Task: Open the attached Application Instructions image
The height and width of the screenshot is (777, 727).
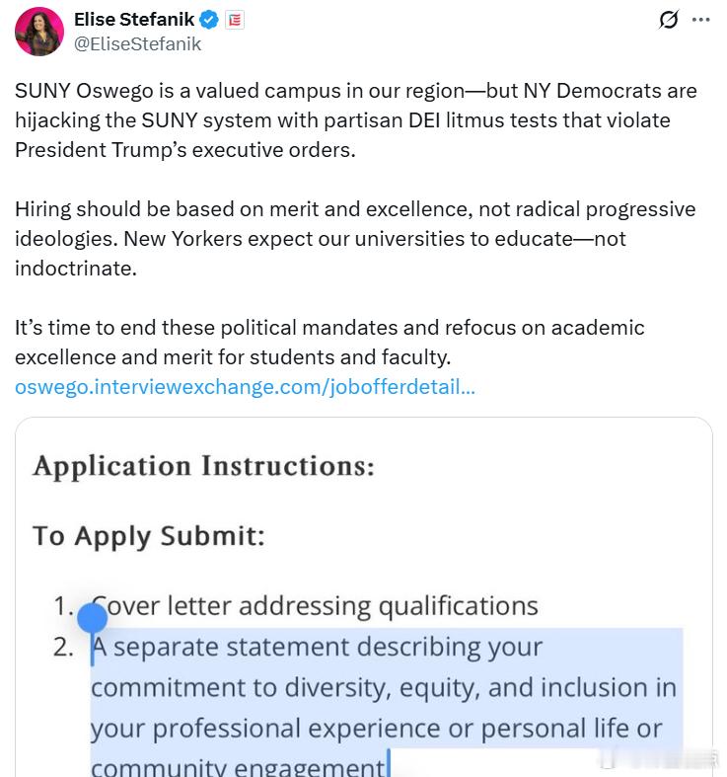Action: (x=363, y=597)
